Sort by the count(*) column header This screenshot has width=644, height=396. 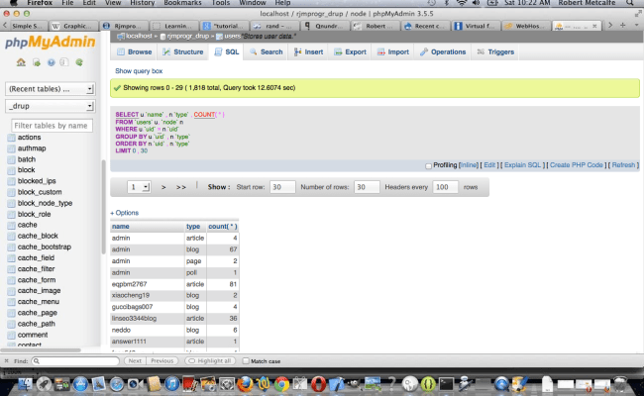point(223,227)
